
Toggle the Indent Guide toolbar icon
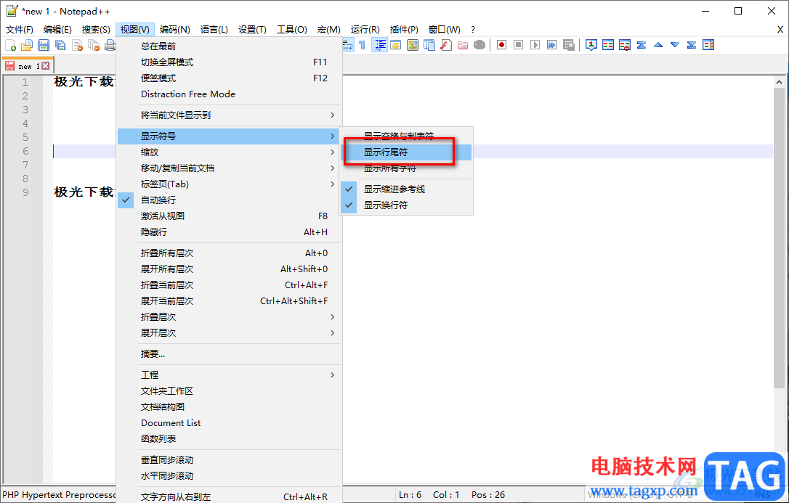(379, 45)
